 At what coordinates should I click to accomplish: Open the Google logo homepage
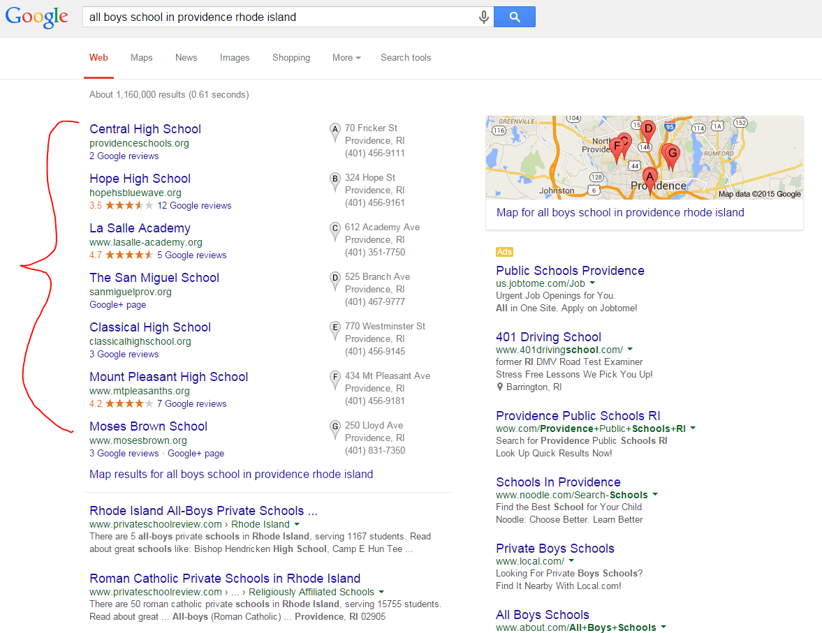(x=37, y=17)
